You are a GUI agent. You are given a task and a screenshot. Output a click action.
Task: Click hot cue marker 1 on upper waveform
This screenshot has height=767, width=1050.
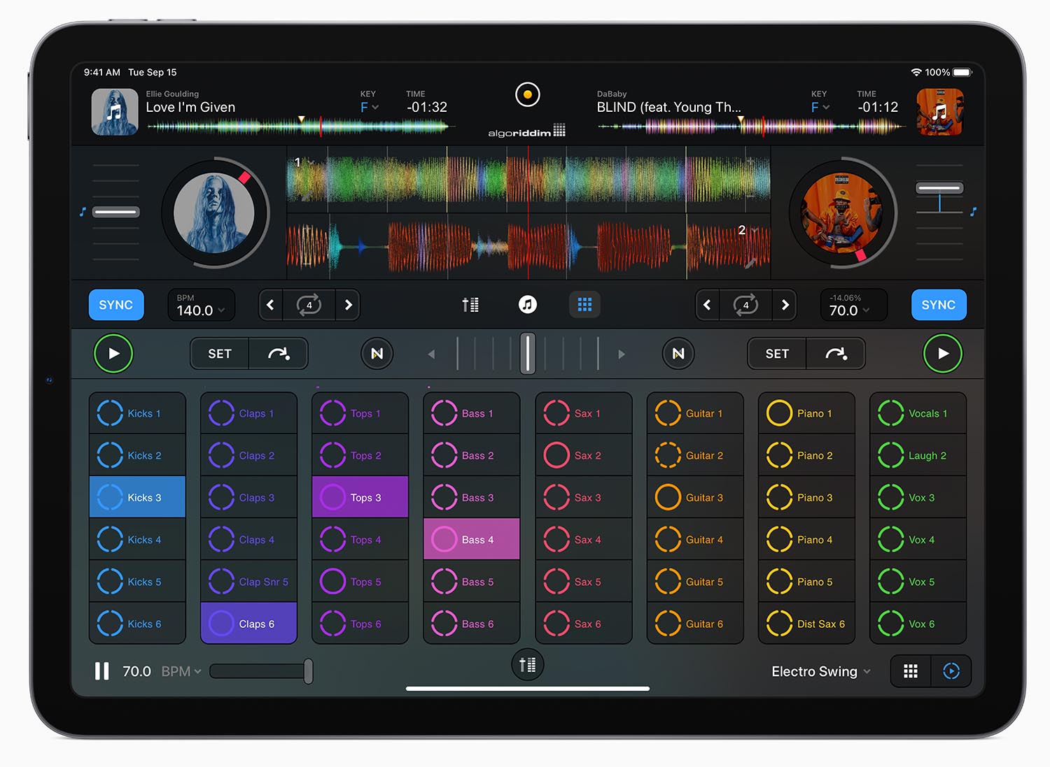(297, 162)
